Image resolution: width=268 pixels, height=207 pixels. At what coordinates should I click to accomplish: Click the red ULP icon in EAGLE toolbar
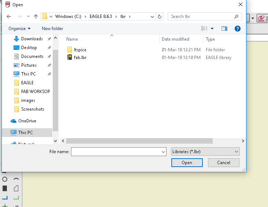point(261,18)
